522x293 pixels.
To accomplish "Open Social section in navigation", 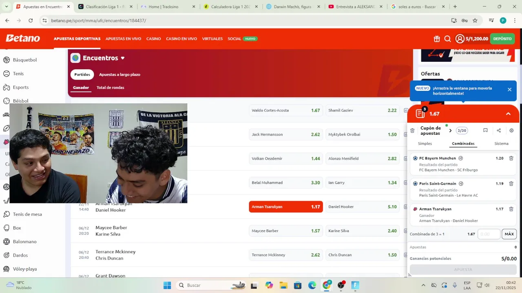I will click(x=234, y=39).
